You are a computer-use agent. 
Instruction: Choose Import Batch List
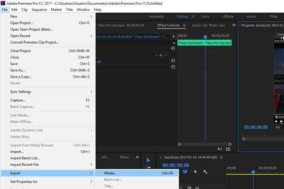point(48,158)
